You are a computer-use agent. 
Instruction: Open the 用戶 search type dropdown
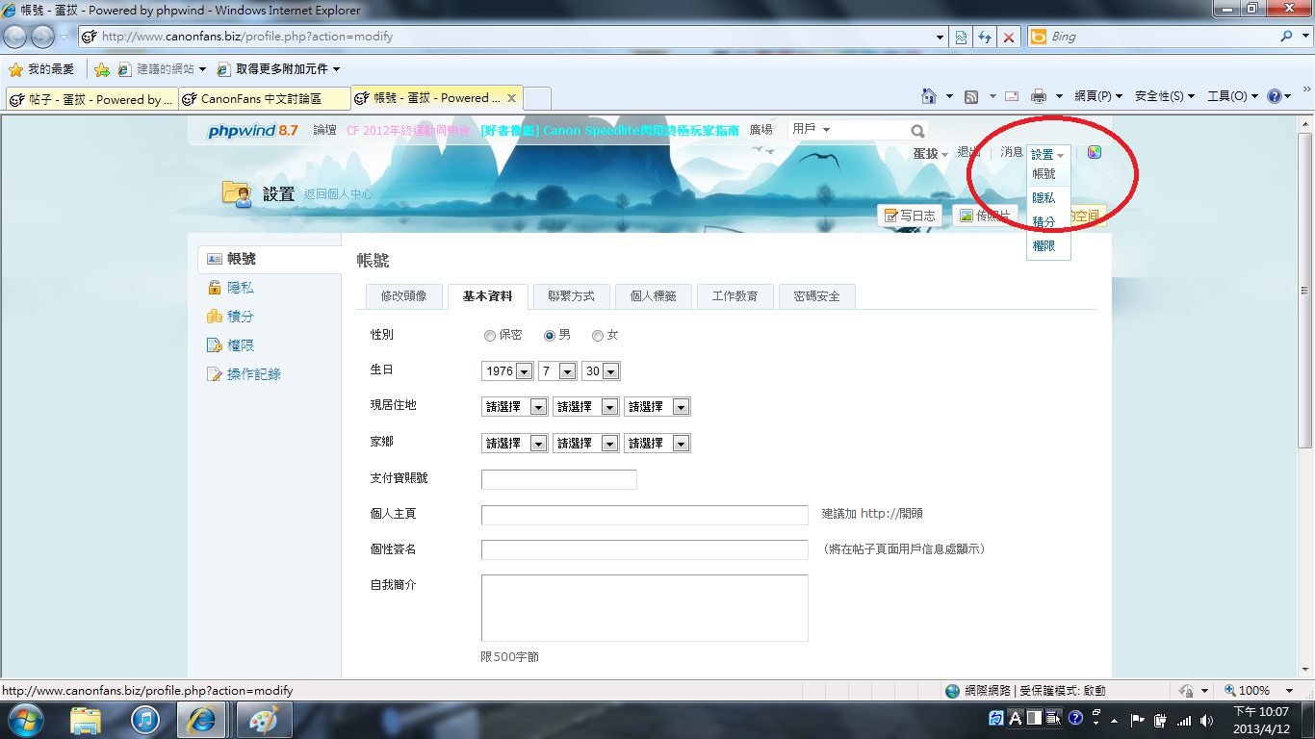(x=812, y=129)
